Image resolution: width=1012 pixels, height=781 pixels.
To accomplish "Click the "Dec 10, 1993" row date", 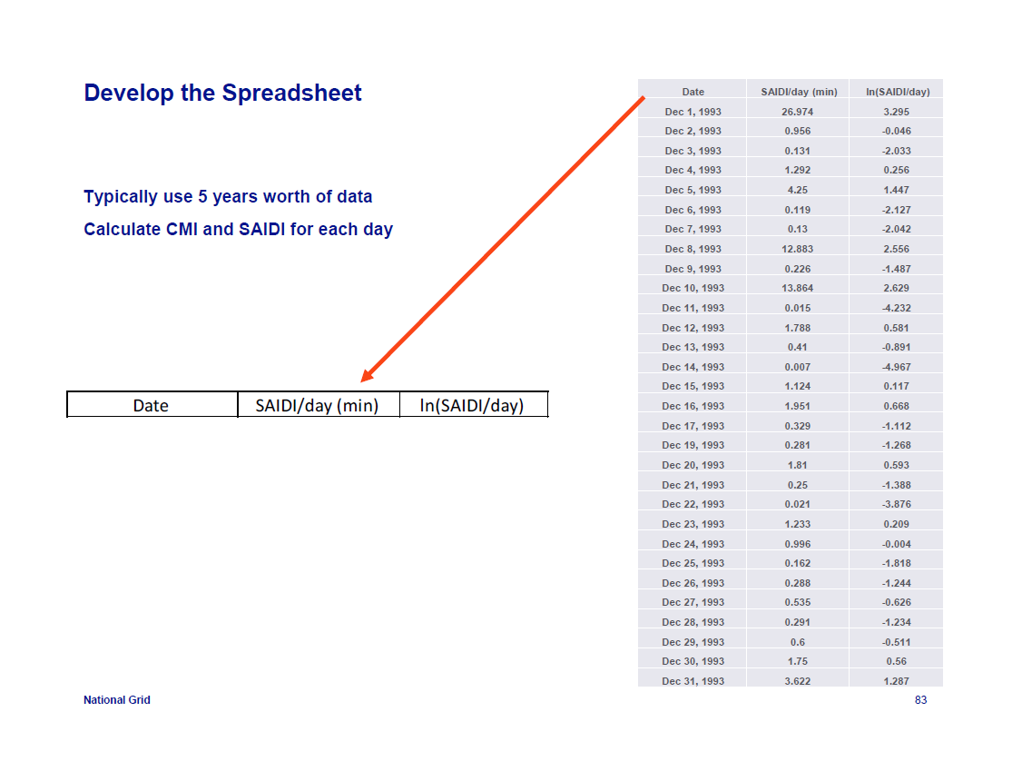I will click(693, 288).
